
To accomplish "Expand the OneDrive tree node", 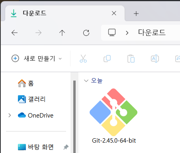I will [x=10, y=115].
